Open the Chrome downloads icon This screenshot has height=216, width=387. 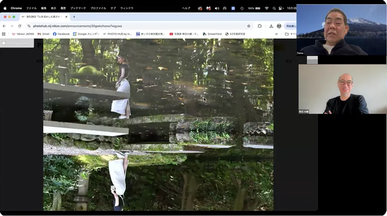click(x=271, y=26)
